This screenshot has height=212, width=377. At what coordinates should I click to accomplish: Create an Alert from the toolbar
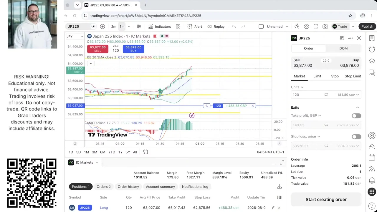click(x=195, y=26)
